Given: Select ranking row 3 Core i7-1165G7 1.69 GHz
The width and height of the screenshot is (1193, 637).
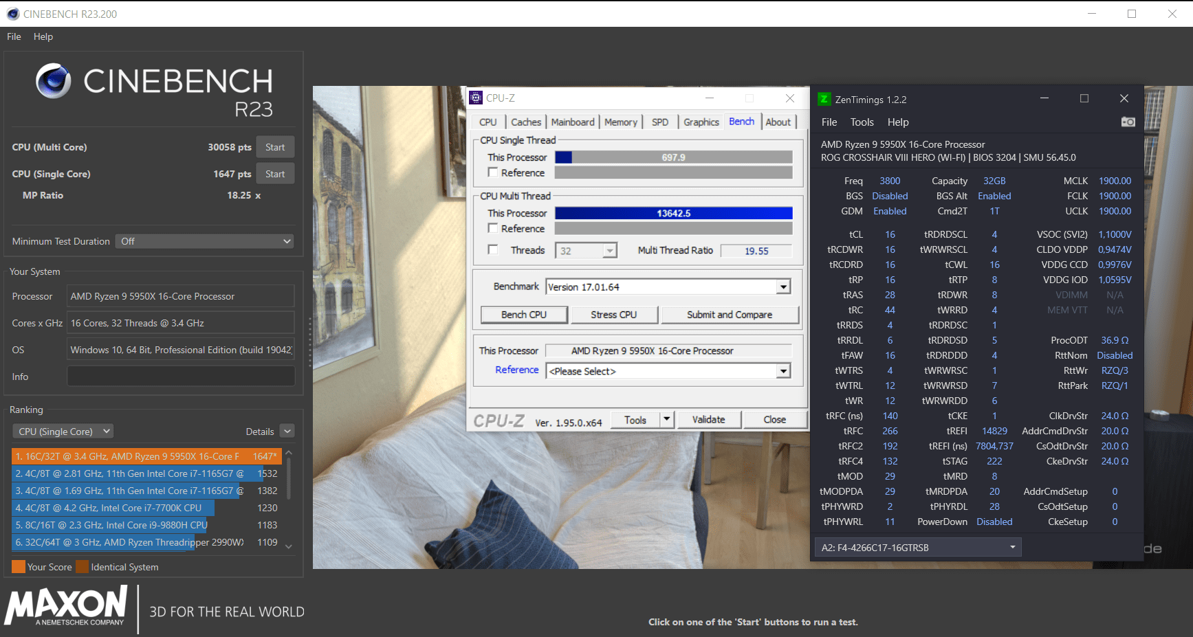Looking at the screenshot, I should [x=146, y=491].
